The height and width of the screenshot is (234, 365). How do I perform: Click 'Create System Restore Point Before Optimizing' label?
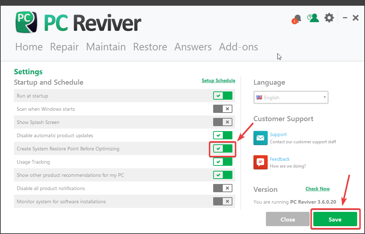pyautogui.click(x=68, y=149)
